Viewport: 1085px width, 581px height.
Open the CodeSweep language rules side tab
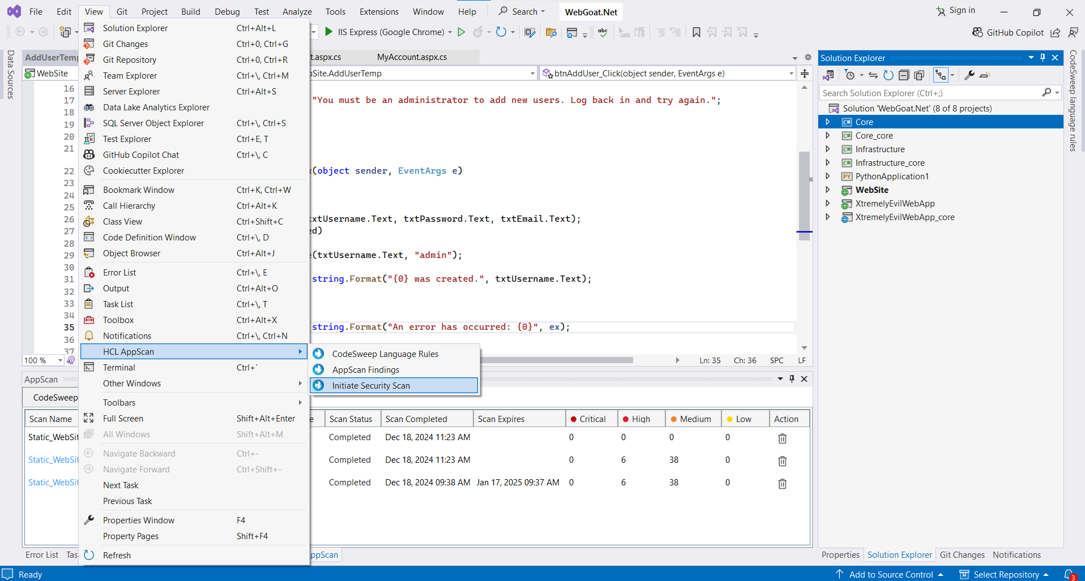[1073, 101]
